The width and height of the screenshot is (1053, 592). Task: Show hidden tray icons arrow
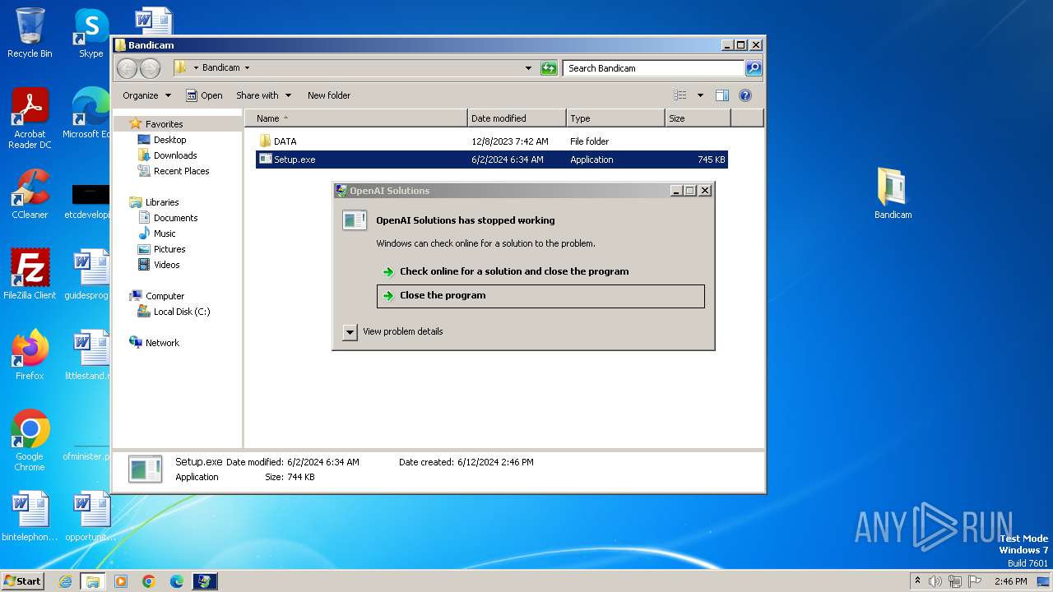click(916, 580)
